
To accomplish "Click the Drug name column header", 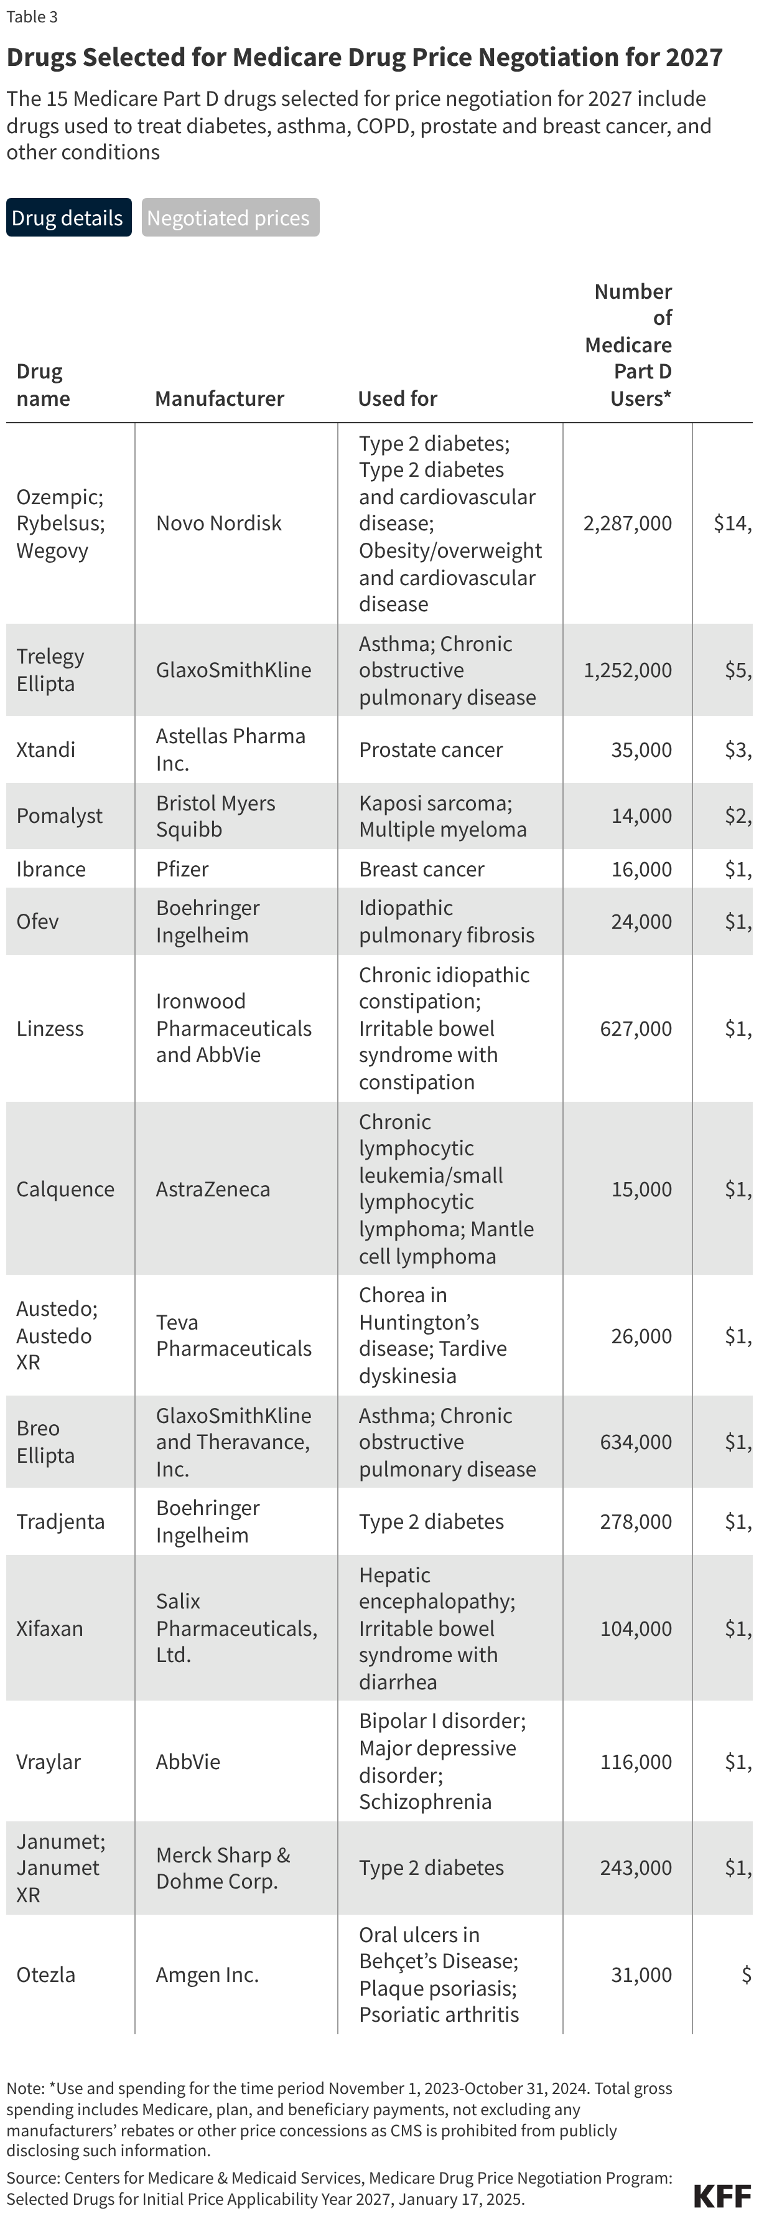I will [40, 385].
